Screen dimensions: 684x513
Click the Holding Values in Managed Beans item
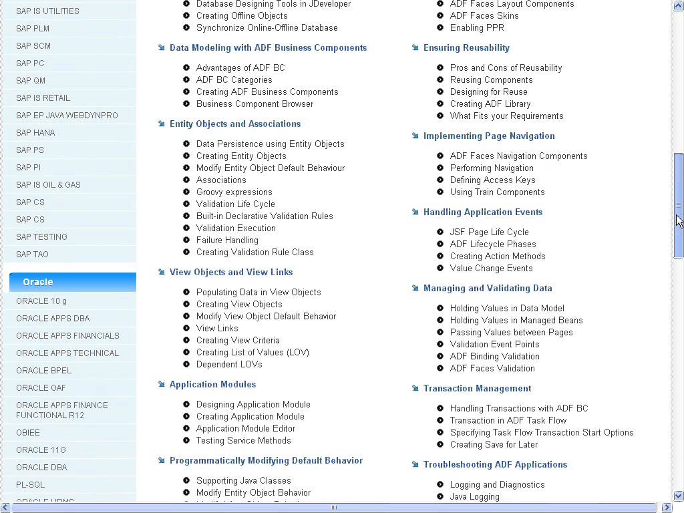click(x=516, y=321)
